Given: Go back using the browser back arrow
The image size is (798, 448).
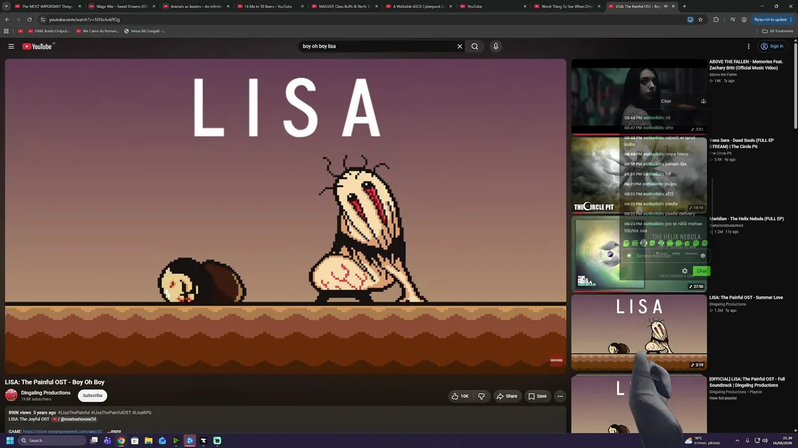Looking at the screenshot, I should click(x=7, y=19).
